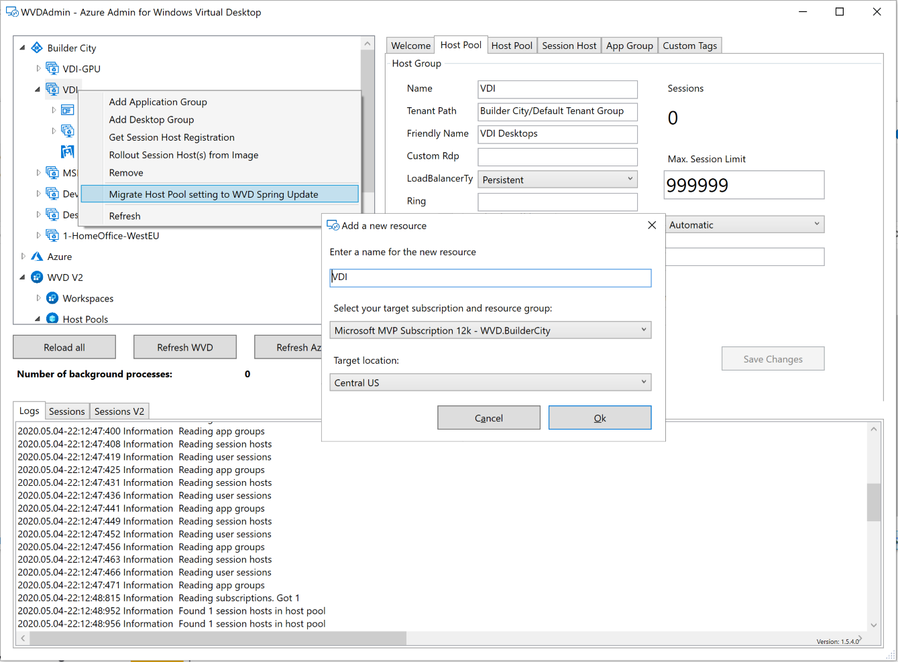Open the Automatic dropdown
This screenshot has height=662, width=898.
tap(744, 225)
